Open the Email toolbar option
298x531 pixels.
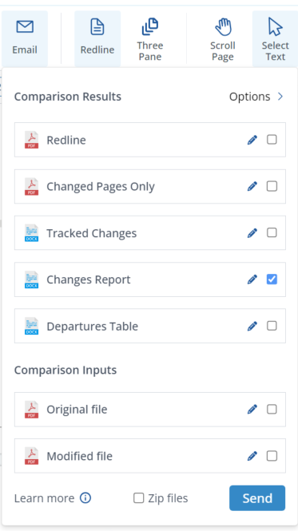pyautogui.click(x=25, y=38)
